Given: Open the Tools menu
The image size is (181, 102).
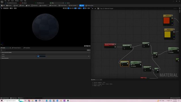Looking at the screenshot, I should tap(21, 1).
